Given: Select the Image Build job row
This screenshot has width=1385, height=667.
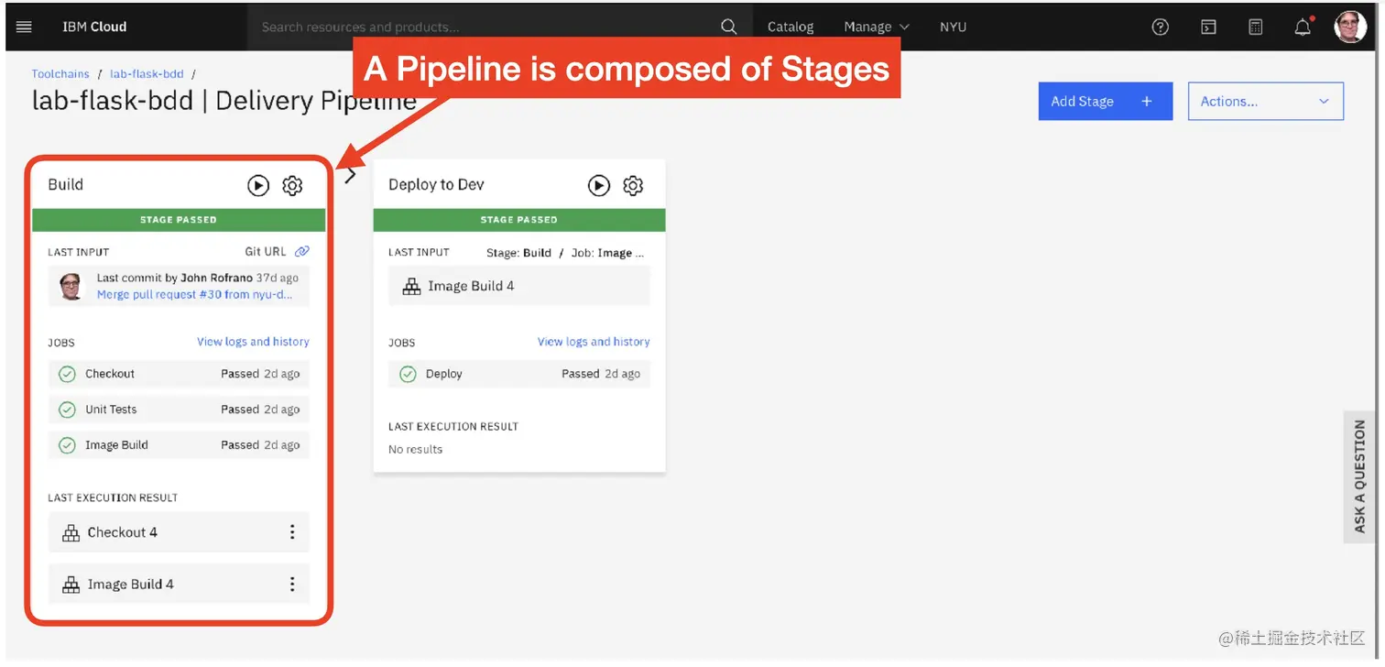Looking at the screenshot, I should click(x=179, y=445).
